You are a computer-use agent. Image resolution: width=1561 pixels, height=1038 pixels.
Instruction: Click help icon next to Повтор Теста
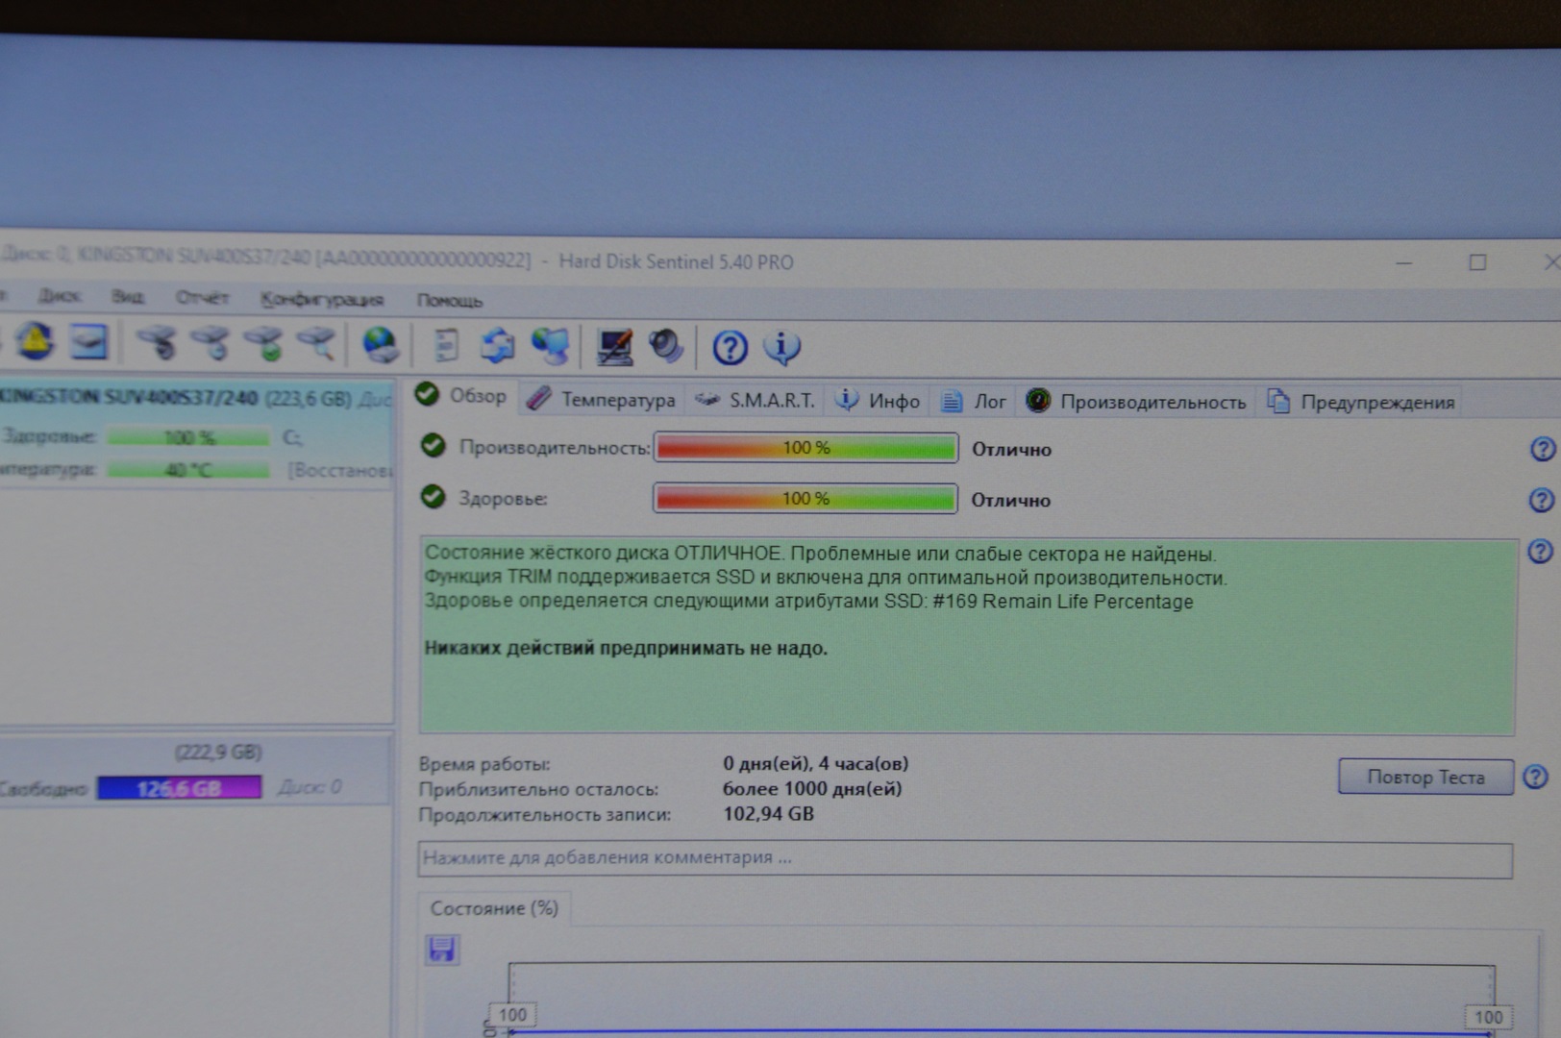1535,777
